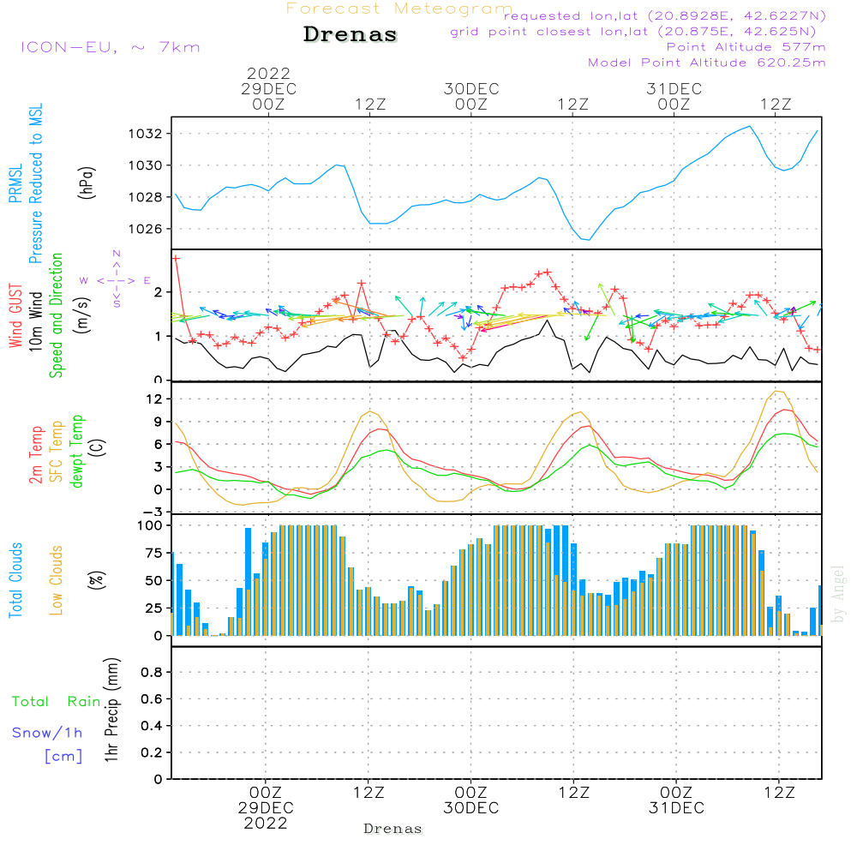Click the Model Point Altitude 620.25m text
The width and height of the screenshot is (857, 857).
[x=706, y=63]
